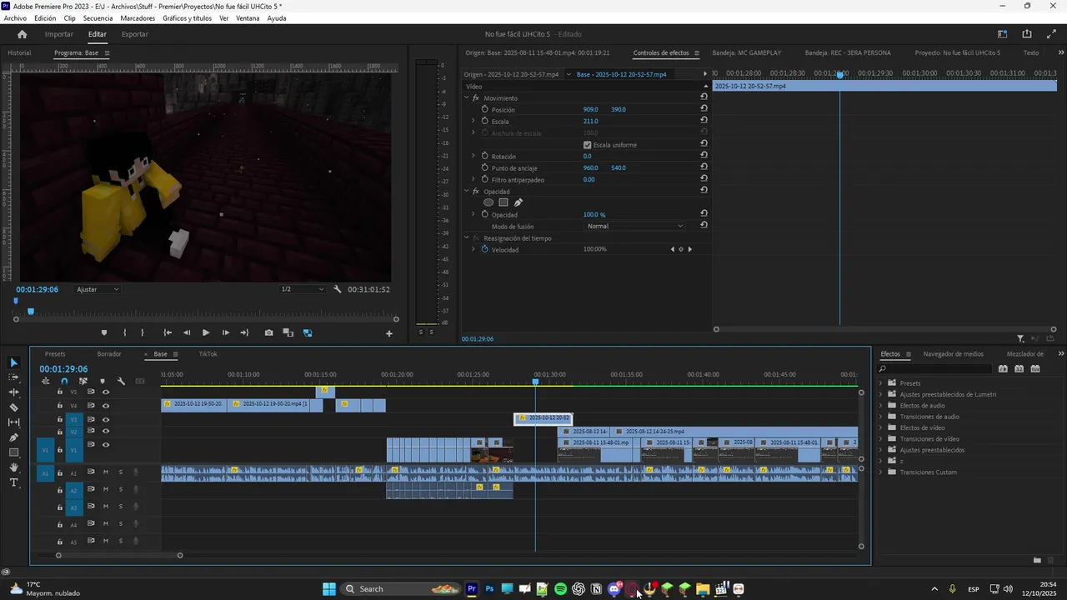This screenshot has height=600, width=1067.
Task: Hide track V4 with its eye icon
Action: tap(106, 406)
